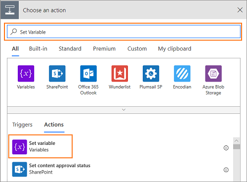The height and width of the screenshot is (182, 247).
Task: Select the Actions tab
Action: [54, 125]
